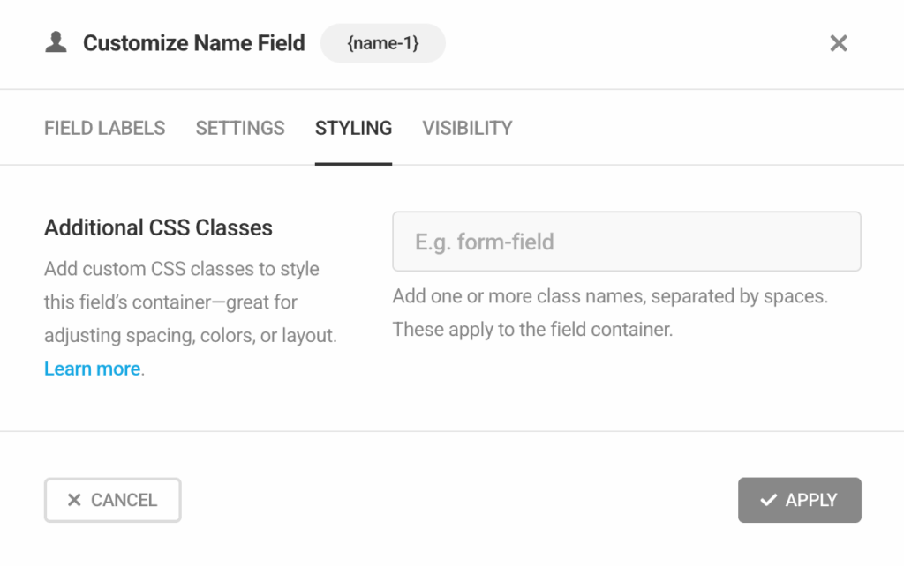Viewport: 904px width, 566px height.
Task: Click the X icon inside the Cancel button
Action: click(75, 500)
